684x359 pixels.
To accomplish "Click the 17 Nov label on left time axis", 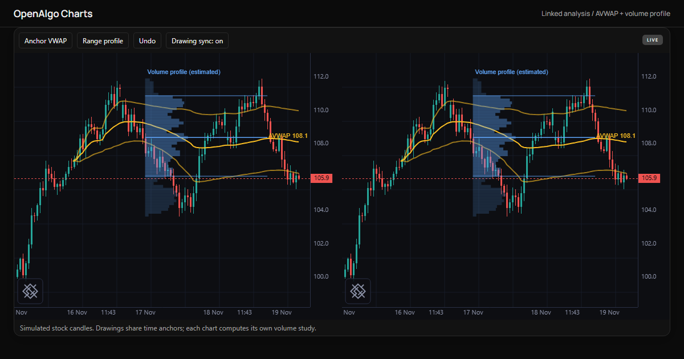I will pos(146,312).
